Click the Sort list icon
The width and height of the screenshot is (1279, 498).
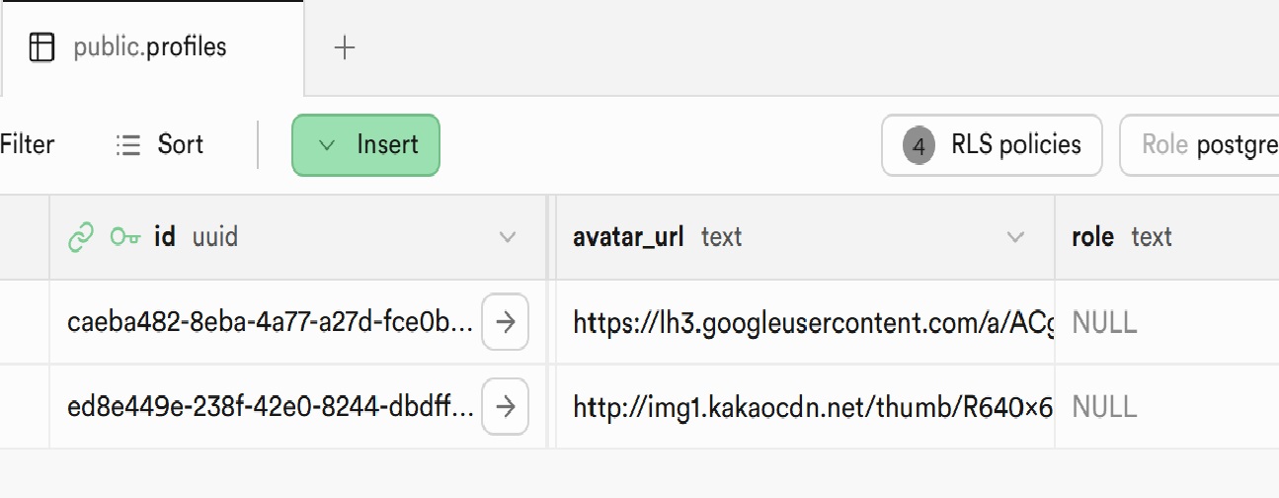128,145
